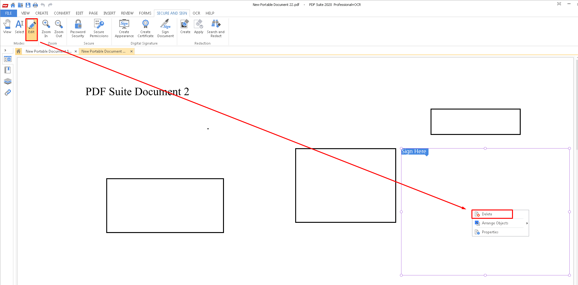
Task: Switch to the CREATE ribbon tab
Action: click(x=42, y=13)
